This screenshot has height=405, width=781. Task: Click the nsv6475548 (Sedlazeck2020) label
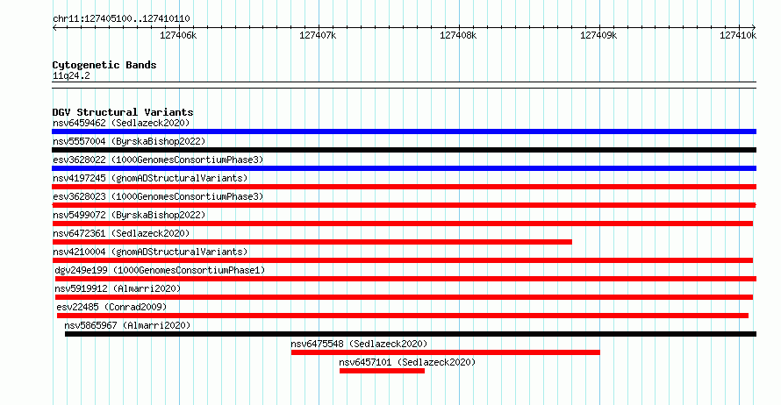coord(359,344)
